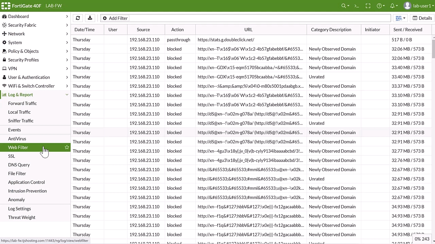Toggle fullscreen mode icon
The image size is (435, 244).
click(368, 6)
